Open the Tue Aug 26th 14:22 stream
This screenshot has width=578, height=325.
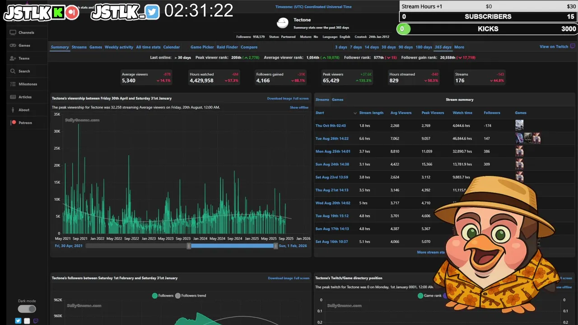tap(332, 139)
